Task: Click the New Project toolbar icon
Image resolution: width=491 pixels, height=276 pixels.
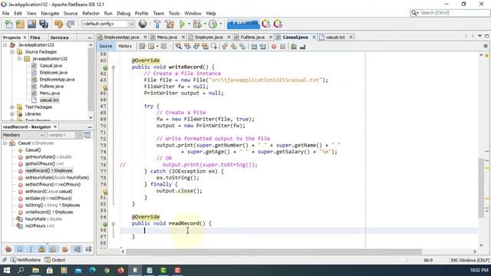Action: point(20,24)
